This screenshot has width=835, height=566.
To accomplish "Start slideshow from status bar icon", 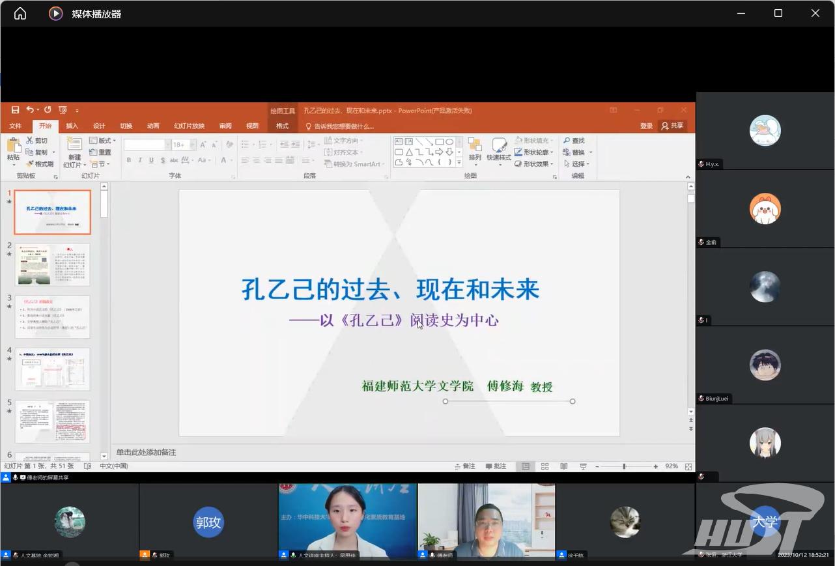I will (583, 466).
